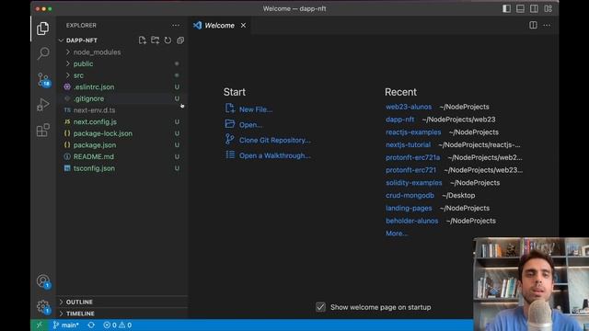
Task: Click the EXPLORER panel title
Action: 81,25
